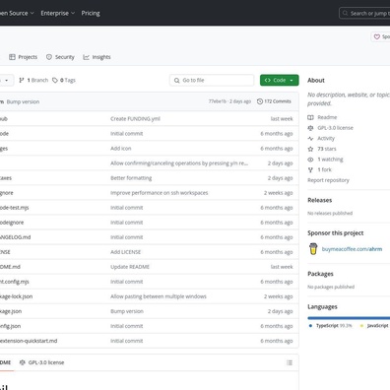Switch to GPL-3.0 license tab below files
The height and width of the screenshot is (390, 390).
click(x=42, y=362)
